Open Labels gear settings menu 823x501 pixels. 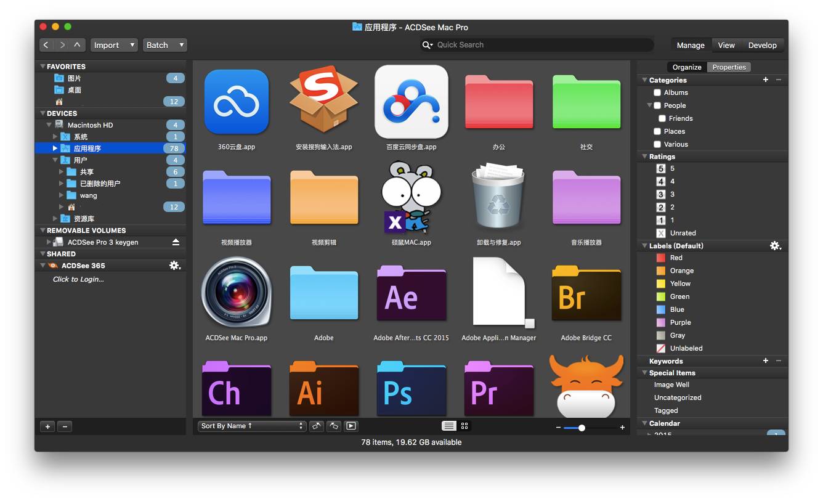click(x=776, y=246)
